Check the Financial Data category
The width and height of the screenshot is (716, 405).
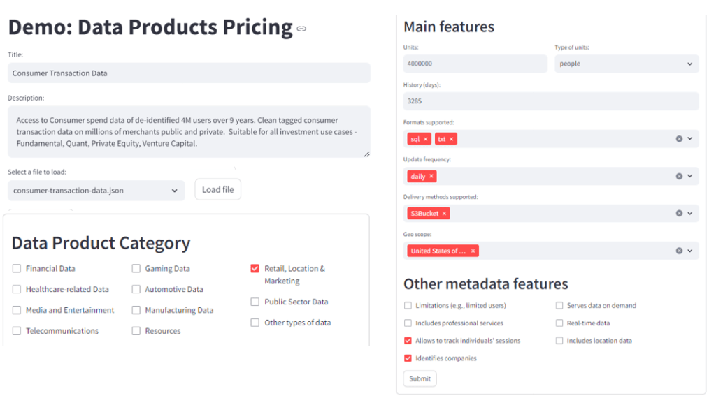pos(17,269)
